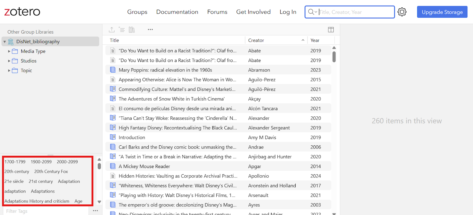Click the create bibliography toolbar icon
Image resolution: width=473 pixels, height=215 pixels.
(x=122, y=30)
